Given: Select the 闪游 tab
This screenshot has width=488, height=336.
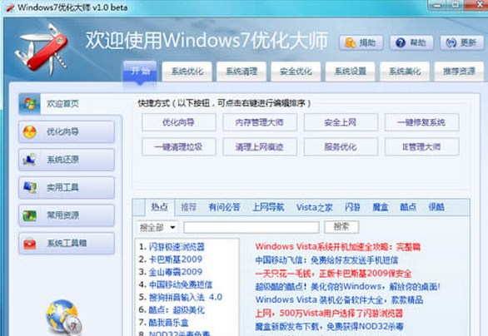Looking at the screenshot, I should [352, 207].
